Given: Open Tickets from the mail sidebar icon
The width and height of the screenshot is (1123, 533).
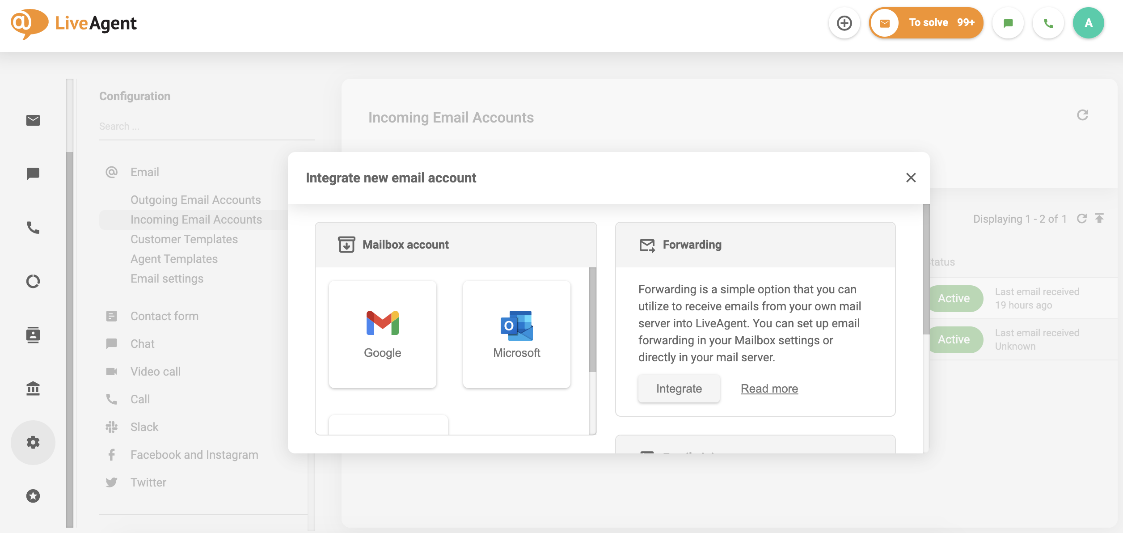Looking at the screenshot, I should click(33, 120).
